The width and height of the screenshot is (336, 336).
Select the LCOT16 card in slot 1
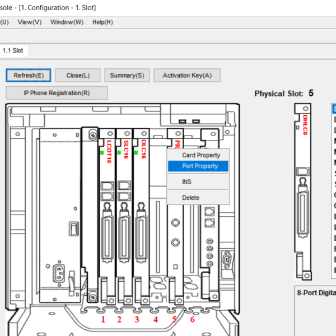108,213
